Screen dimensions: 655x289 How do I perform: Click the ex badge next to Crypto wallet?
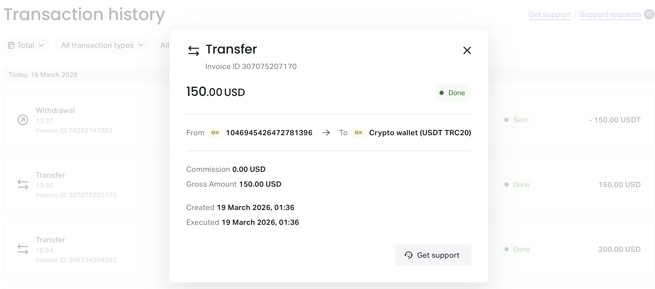[x=359, y=133]
